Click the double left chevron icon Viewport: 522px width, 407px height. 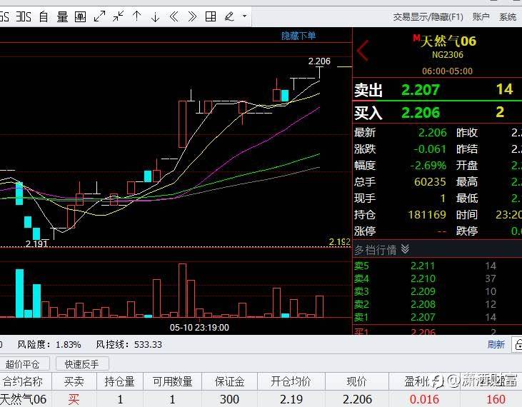pos(174,16)
